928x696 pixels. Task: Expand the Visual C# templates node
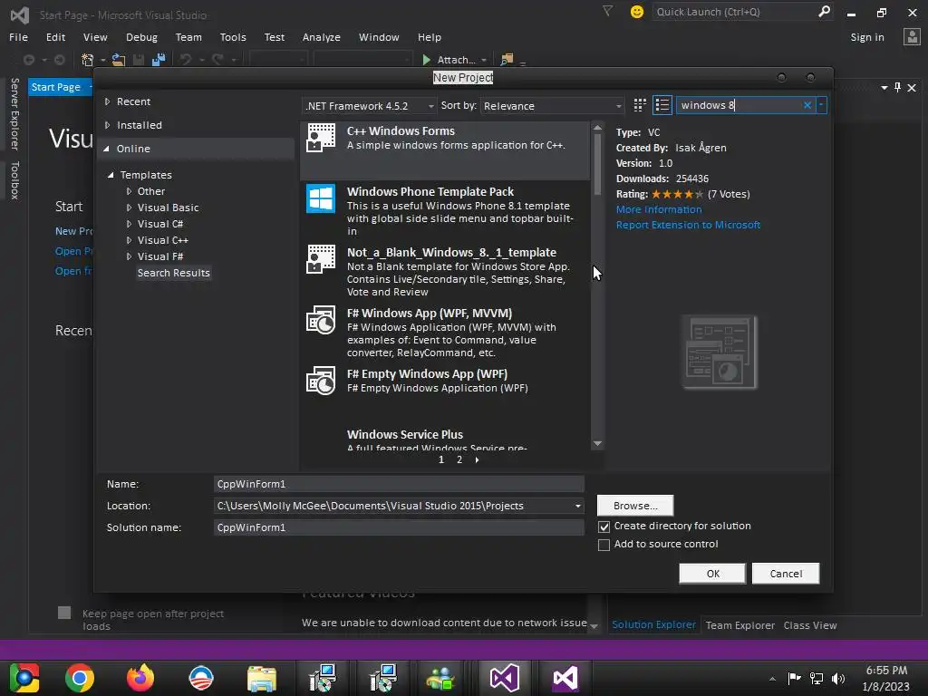point(129,225)
